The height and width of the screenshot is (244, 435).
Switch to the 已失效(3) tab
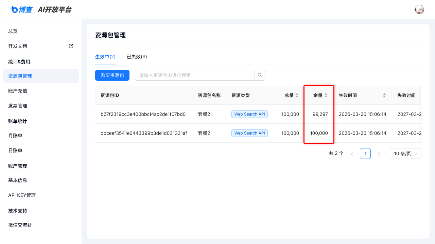point(137,57)
